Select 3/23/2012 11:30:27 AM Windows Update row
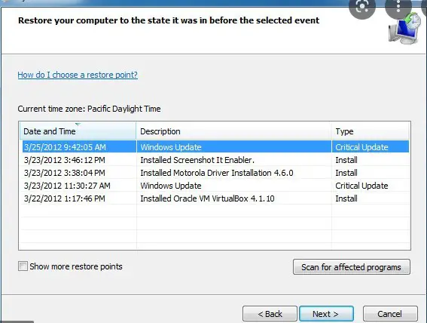Image resolution: width=427 pixels, height=323 pixels. (215, 186)
